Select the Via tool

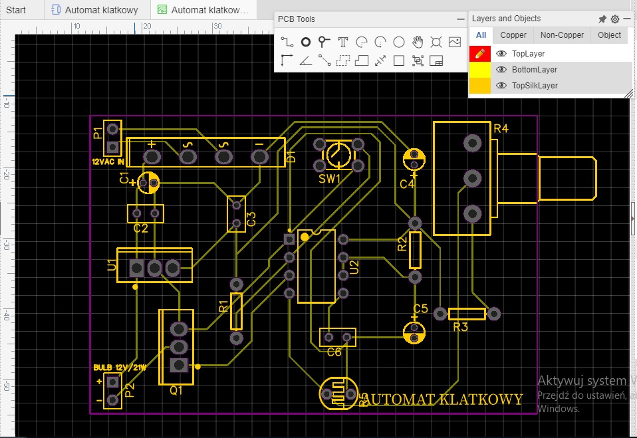coord(324,42)
